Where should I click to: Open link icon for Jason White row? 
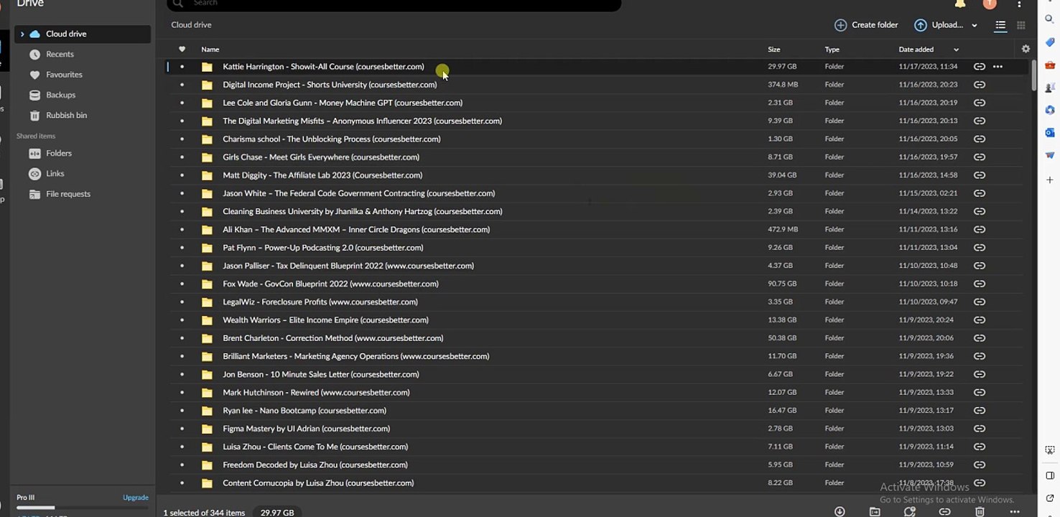point(979,193)
